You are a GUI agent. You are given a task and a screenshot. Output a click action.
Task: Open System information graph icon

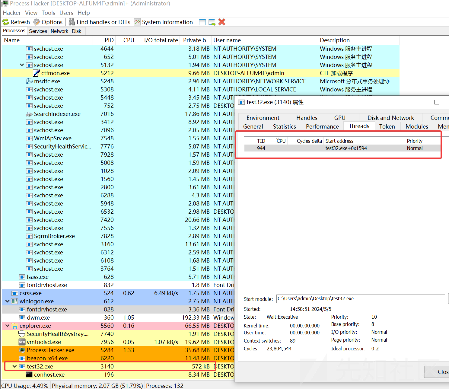pyautogui.click(x=137, y=22)
